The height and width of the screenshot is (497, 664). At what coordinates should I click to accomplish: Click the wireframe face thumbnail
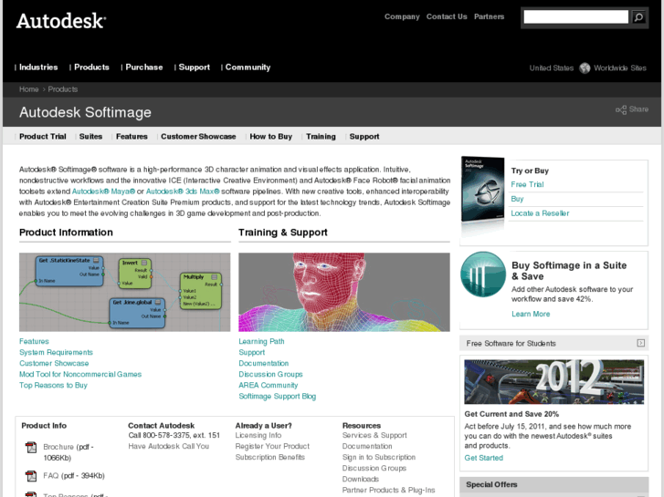(x=344, y=292)
